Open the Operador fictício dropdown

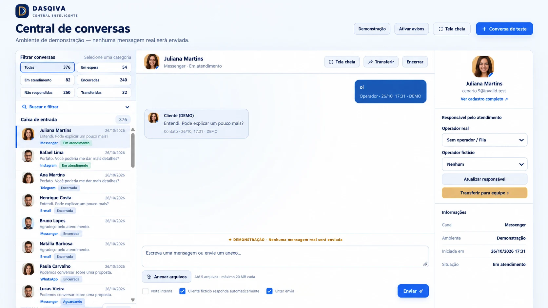tap(484, 164)
